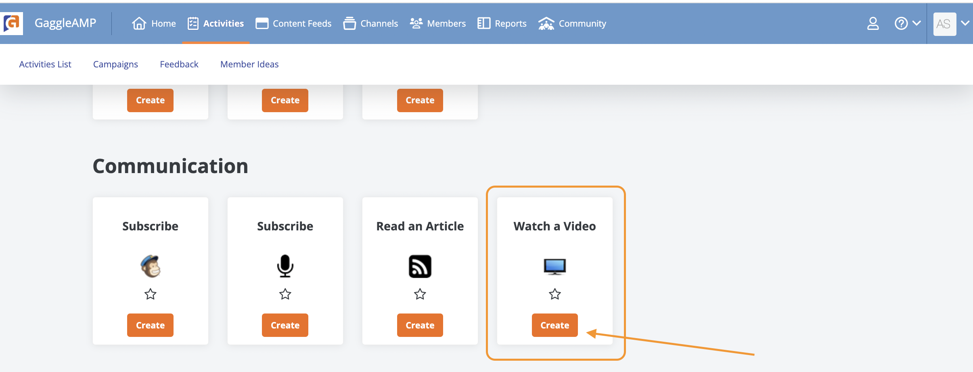Click the Mailchimp monkey Subscribe icon

(x=151, y=266)
